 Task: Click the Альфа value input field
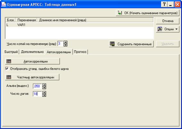click(37, 86)
